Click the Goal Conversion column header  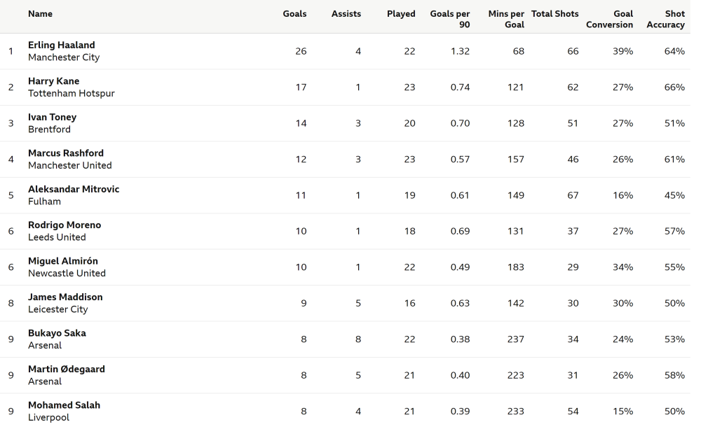(x=609, y=19)
